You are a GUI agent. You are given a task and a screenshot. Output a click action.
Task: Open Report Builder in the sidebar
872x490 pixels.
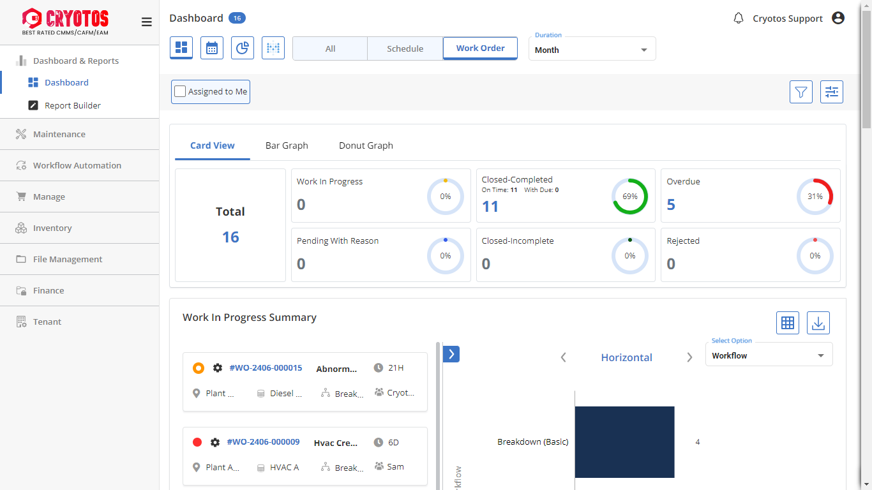click(x=73, y=105)
